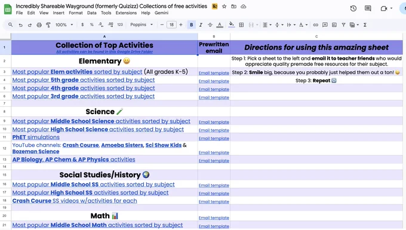Open the Format menu
This screenshot has width=406, height=230.
coord(76,13)
